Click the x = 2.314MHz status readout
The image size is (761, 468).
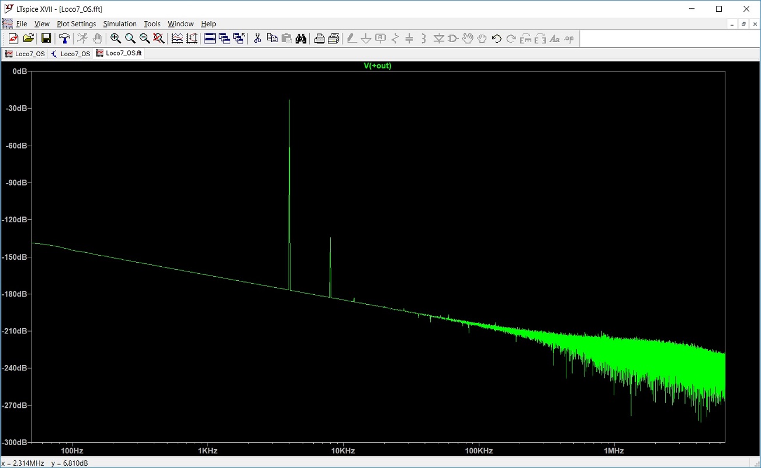(22, 463)
